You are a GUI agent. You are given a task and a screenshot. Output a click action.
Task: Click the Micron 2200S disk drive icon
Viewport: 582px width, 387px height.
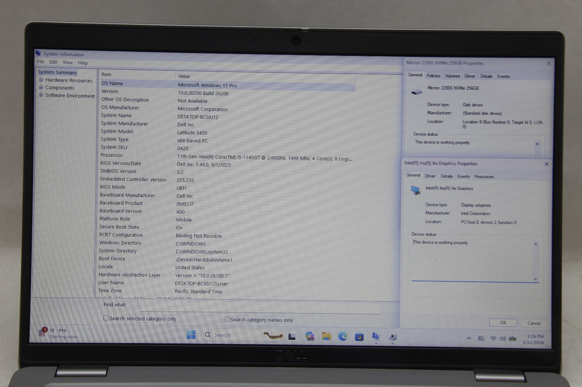click(x=416, y=91)
